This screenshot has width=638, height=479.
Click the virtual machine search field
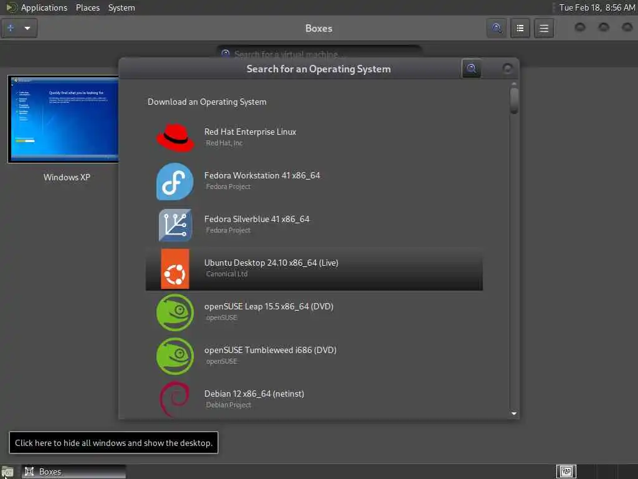(x=319, y=54)
